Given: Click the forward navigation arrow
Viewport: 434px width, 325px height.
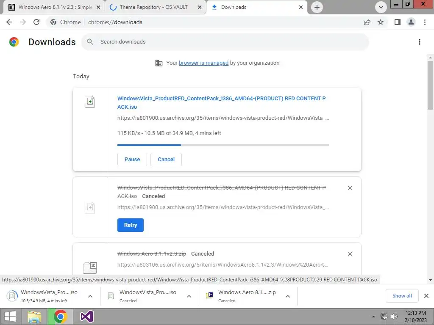Looking at the screenshot, I should click(23, 22).
